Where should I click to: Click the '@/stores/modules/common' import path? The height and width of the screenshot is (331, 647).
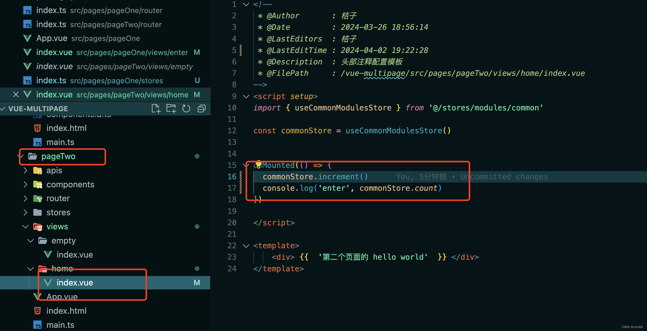click(486, 108)
